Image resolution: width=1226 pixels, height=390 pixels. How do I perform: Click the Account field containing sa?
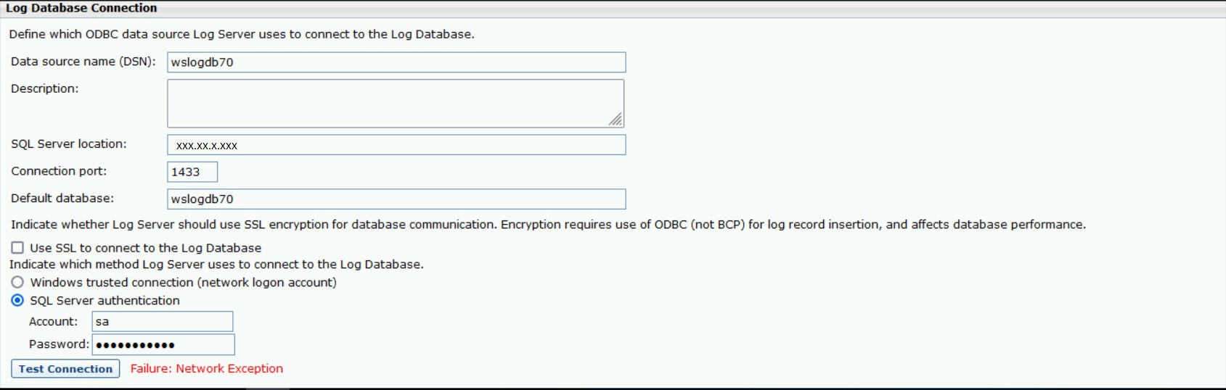[163, 321]
